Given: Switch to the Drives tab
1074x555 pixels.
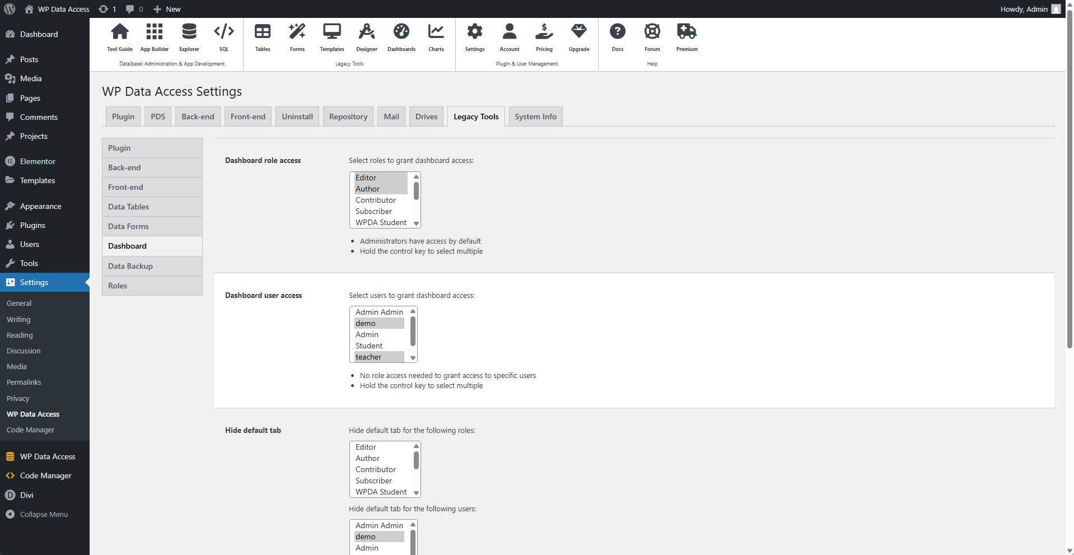Looking at the screenshot, I should click(x=426, y=116).
